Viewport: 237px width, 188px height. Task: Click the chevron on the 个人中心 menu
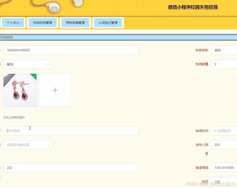click(21, 22)
